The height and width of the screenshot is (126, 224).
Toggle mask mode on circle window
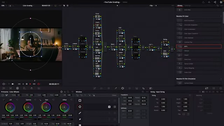pos(115,107)
